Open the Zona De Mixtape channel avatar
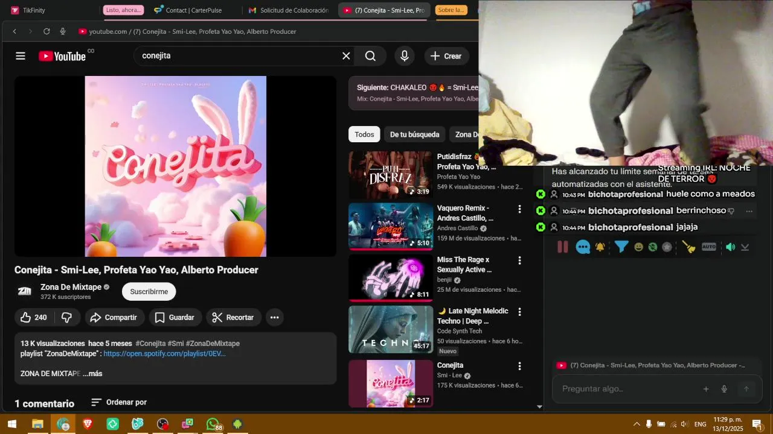773x434 pixels. point(25,292)
